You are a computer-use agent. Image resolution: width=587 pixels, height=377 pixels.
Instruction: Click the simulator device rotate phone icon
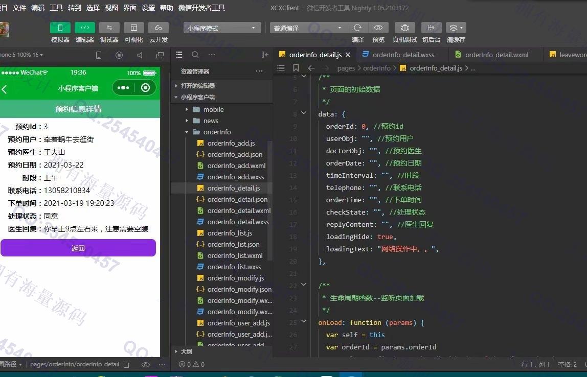coord(99,55)
